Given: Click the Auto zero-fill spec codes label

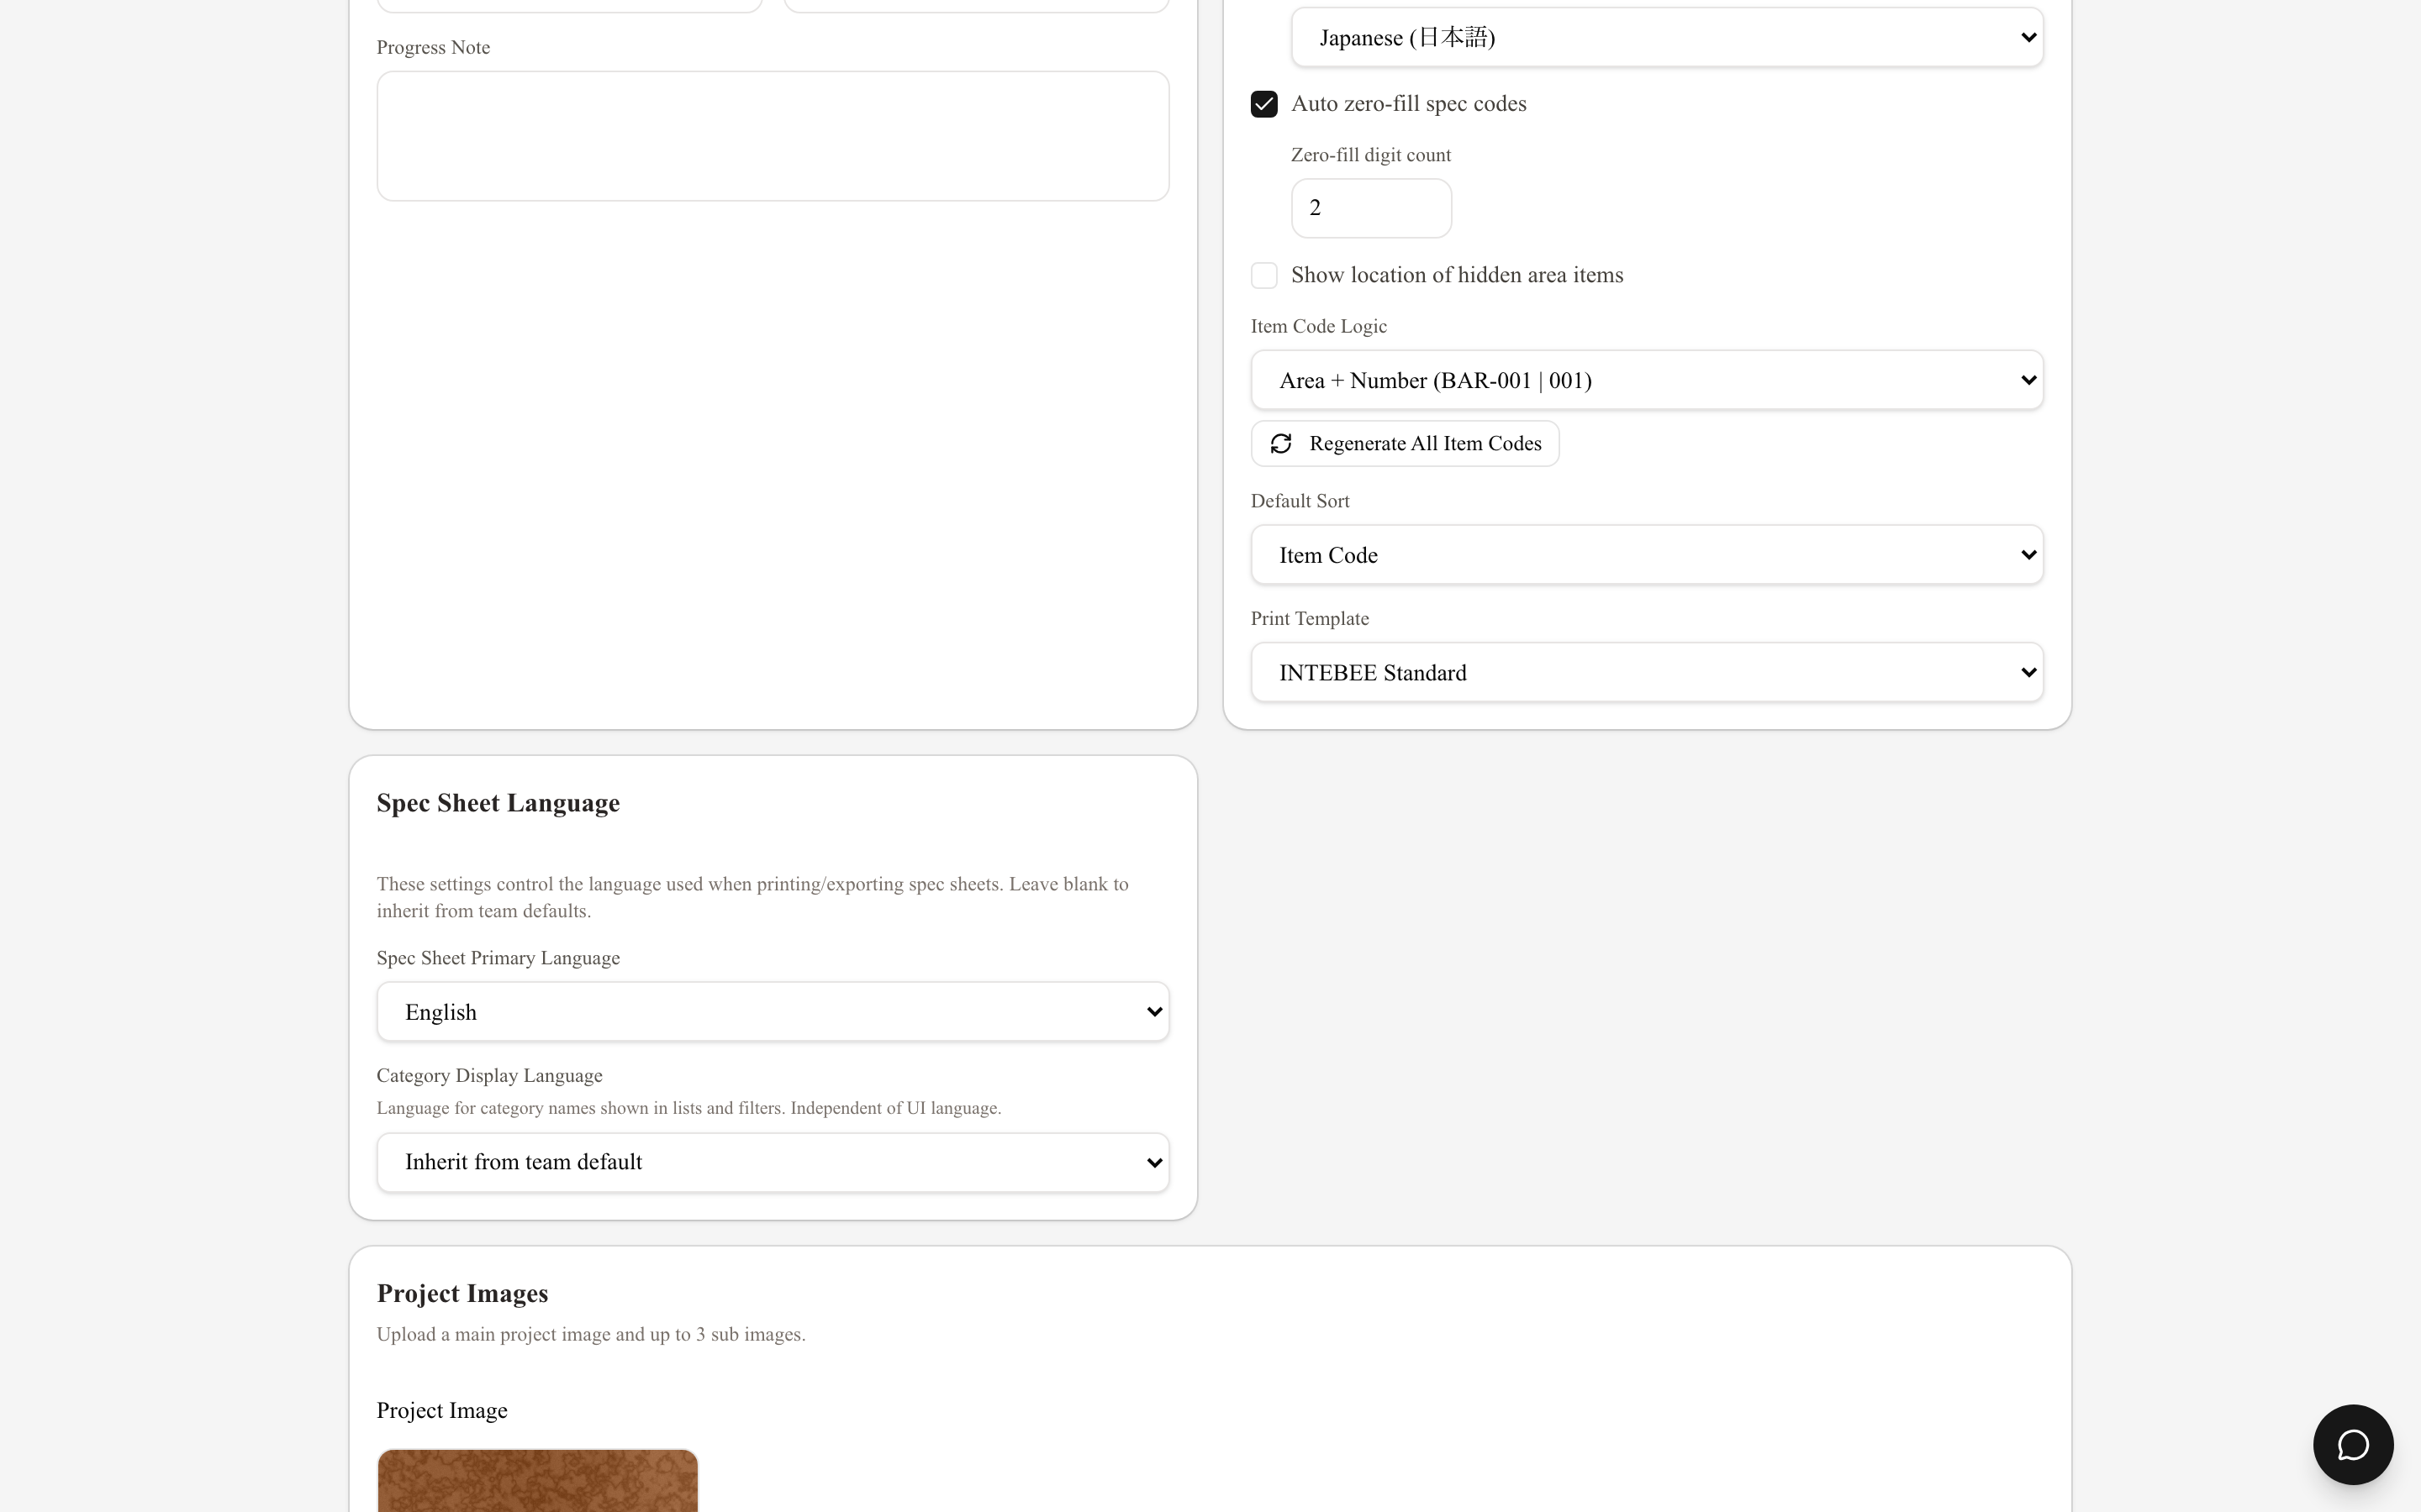Looking at the screenshot, I should (1409, 104).
